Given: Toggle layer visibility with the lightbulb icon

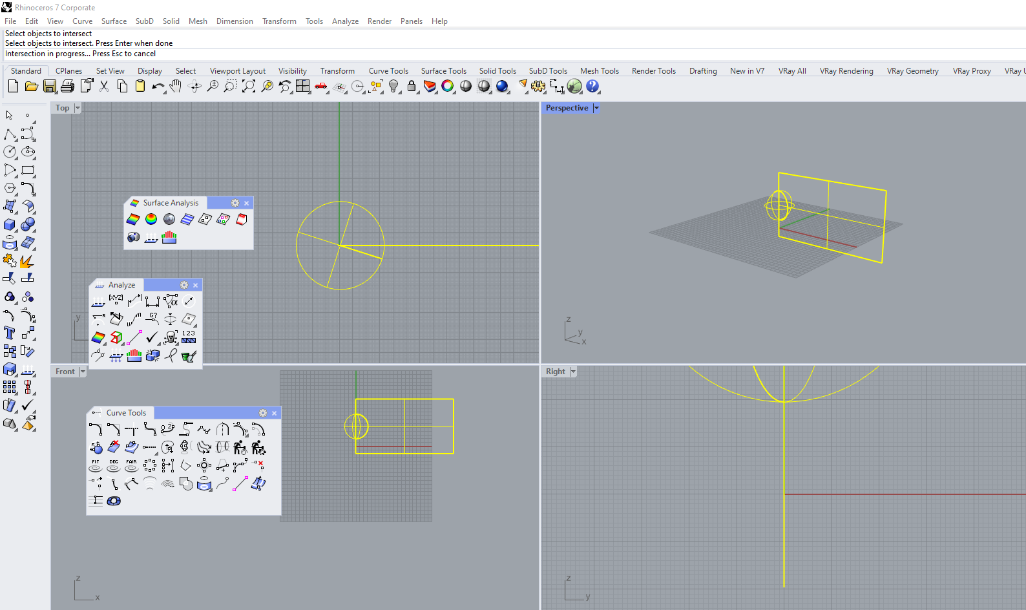Looking at the screenshot, I should [x=393, y=86].
